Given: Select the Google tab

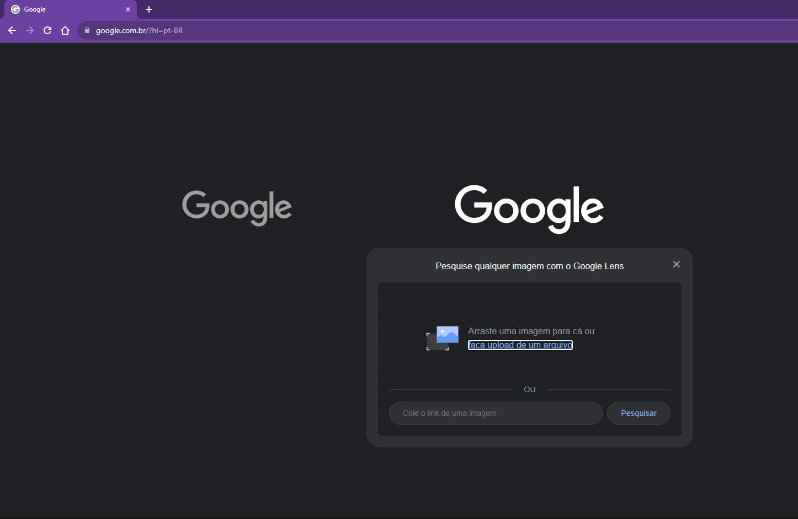Looking at the screenshot, I should click(x=71, y=9).
